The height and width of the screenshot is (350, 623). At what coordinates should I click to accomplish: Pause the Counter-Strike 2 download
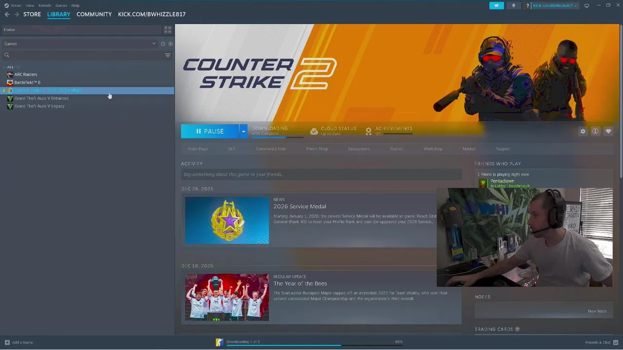pyautogui.click(x=210, y=131)
